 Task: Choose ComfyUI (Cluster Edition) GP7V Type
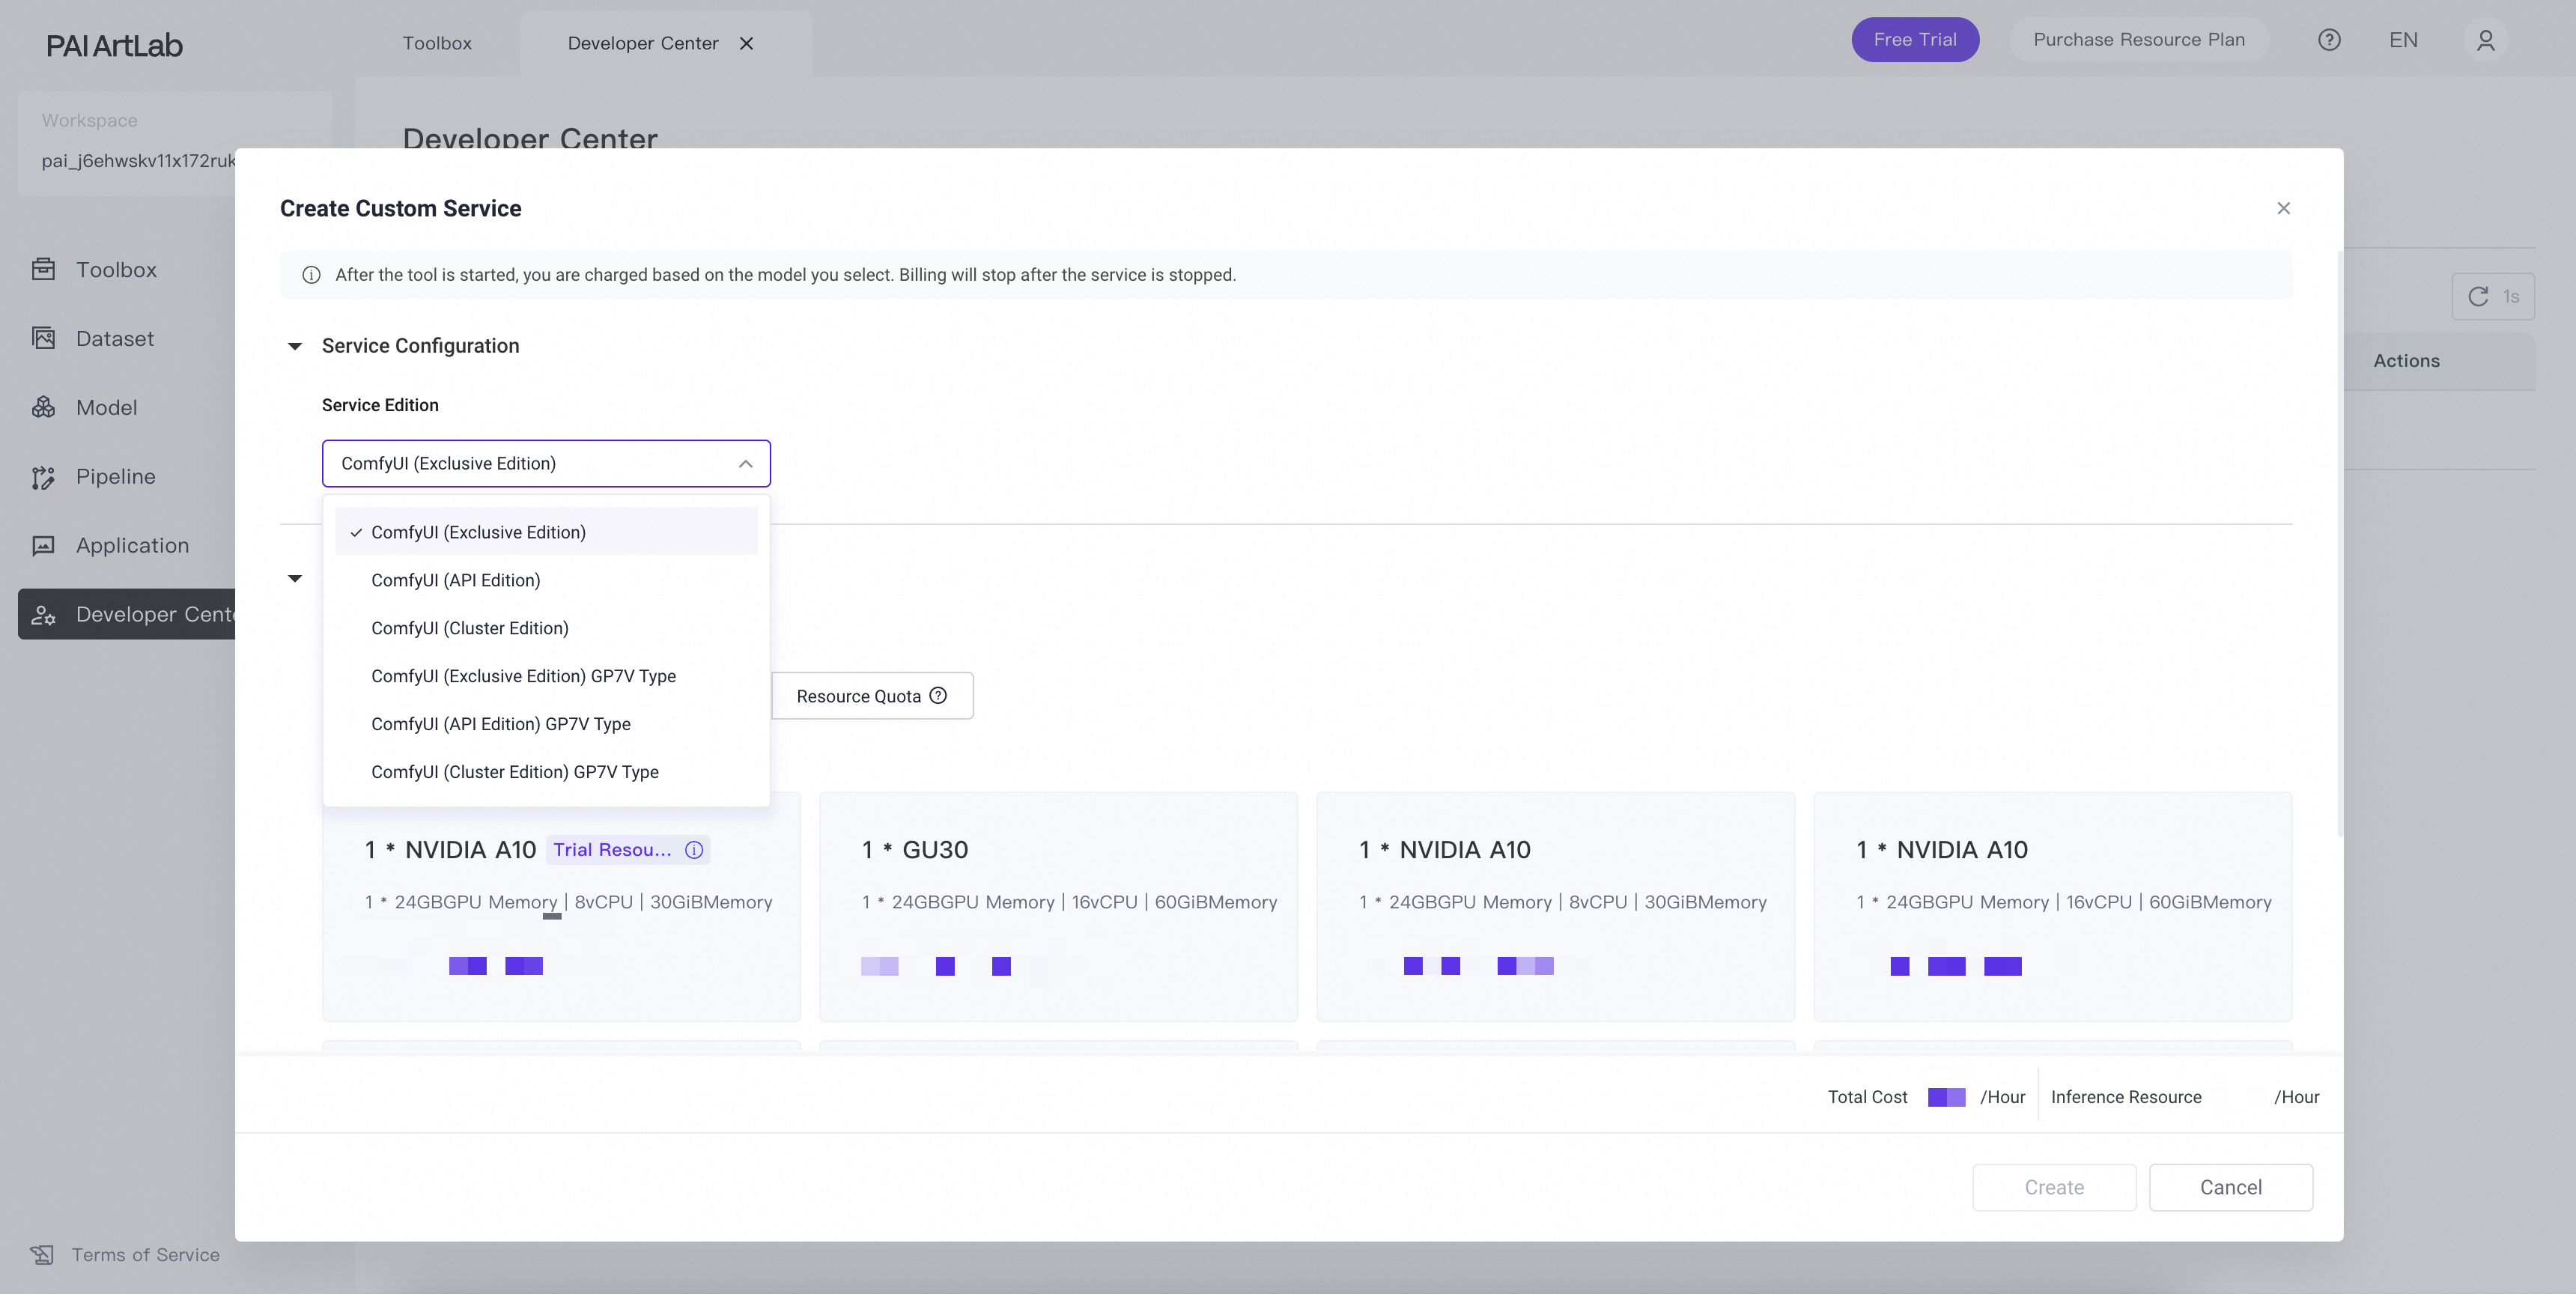[x=514, y=772]
